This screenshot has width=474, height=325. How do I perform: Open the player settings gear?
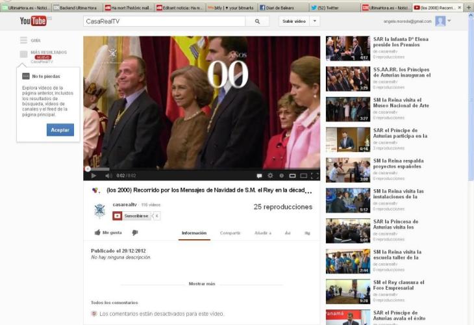point(270,175)
